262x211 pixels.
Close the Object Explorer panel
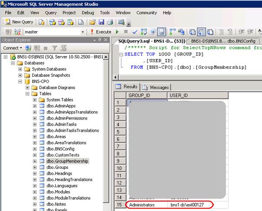click(105, 40)
